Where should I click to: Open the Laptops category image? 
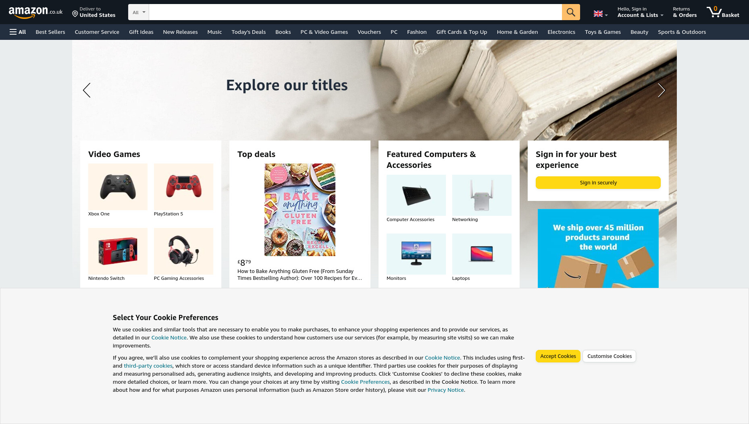pyautogui.click(x=482, y=254)
